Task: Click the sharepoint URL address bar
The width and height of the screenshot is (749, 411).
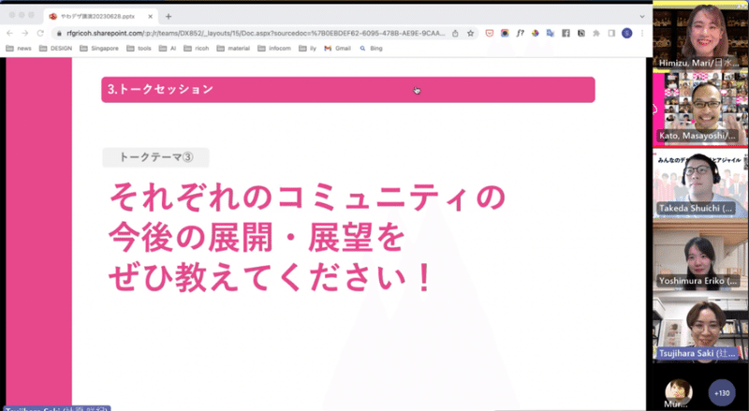Action: (256, 34)
